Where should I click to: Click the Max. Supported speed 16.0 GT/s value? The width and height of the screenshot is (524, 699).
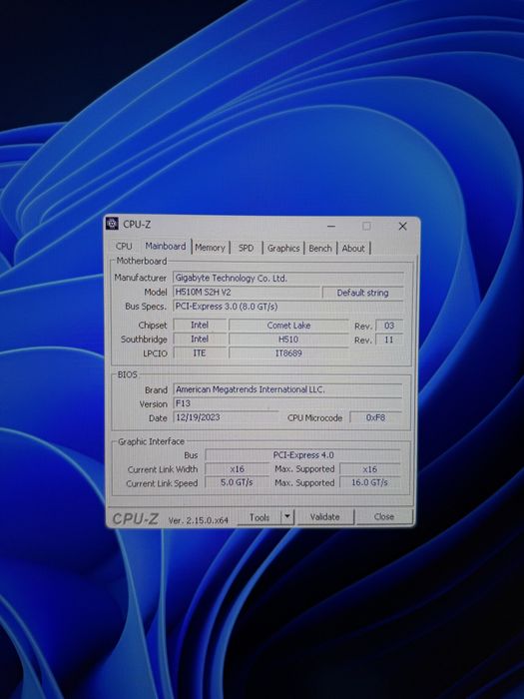click(370, 482)
